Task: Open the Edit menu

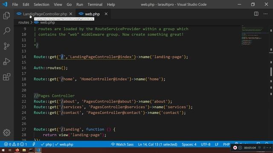Action: pos(26,5)
